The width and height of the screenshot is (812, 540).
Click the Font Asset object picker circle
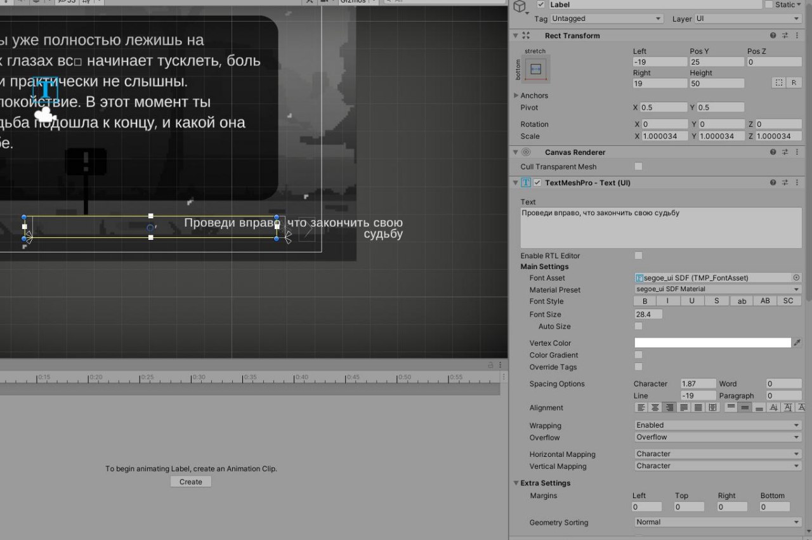[797, 278]
